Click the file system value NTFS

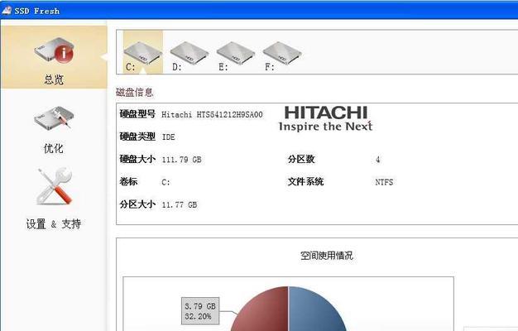tap(384, 182)
